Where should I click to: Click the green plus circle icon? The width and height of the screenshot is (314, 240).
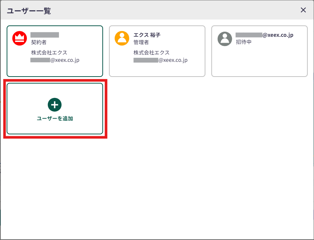click(55, 105)
